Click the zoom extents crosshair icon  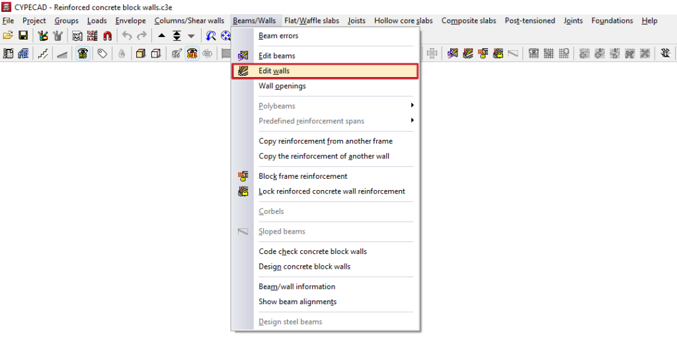(x=225, y=36)
